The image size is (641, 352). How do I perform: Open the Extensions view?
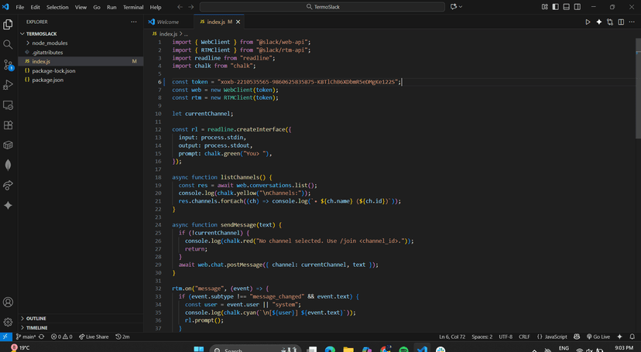[x=9, y=125]
